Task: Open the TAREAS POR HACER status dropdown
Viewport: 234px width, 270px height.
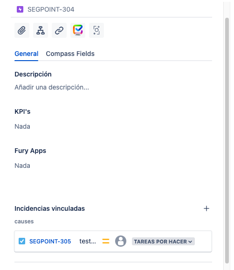Action: pos(163,242)
